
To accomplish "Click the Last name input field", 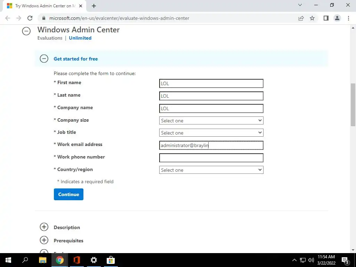I will click(211, 96).
